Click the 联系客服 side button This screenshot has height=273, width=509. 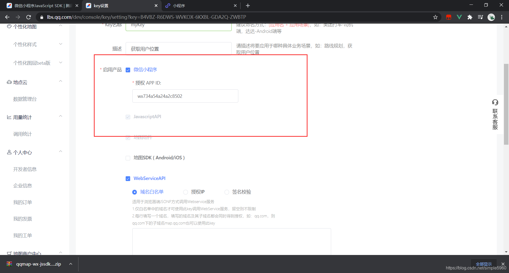coord(495,115)
